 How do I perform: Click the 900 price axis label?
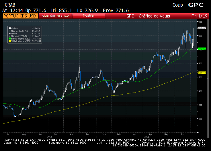click(200, 22)
